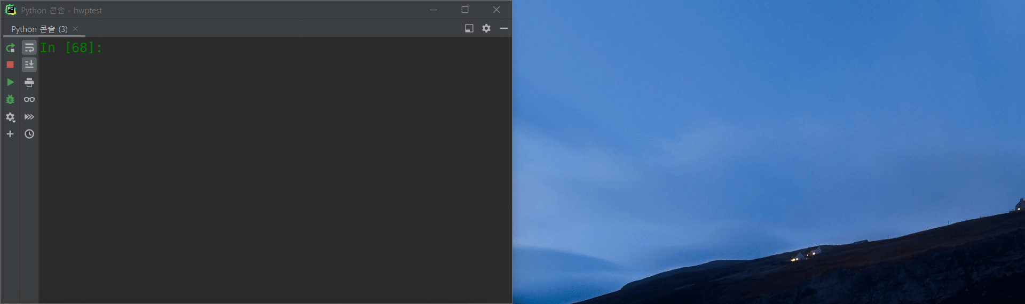Viewport: 1025px width, 304px height.
Task: Execute current statement with green play icon
Action: pyautogui.click(x=10, y=82)
